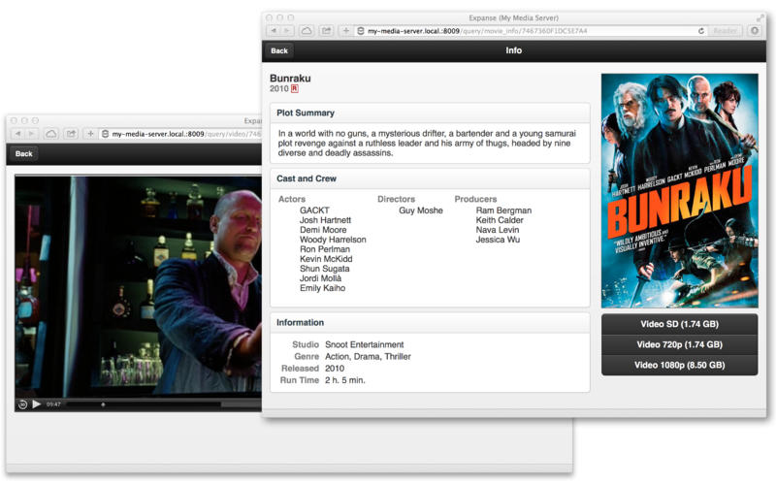Click the Information section header
Viewport: 776px width, 485px height.
(x=430, y=323)
